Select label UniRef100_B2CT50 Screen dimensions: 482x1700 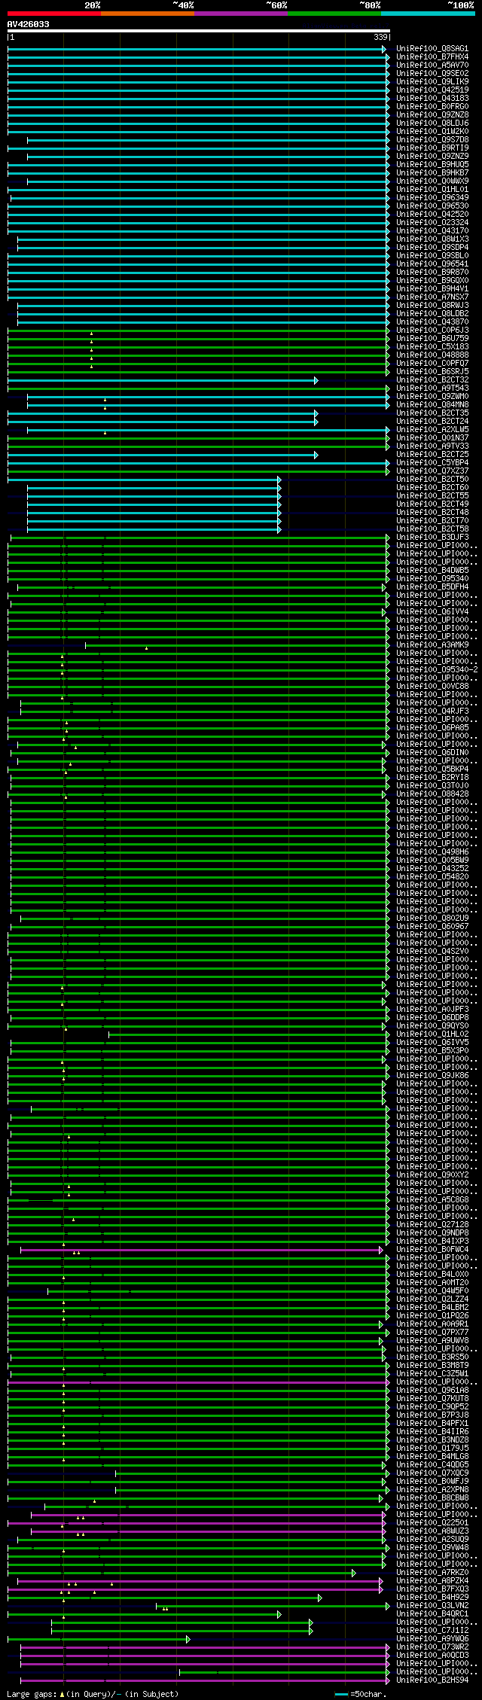[x=432, y=480]
